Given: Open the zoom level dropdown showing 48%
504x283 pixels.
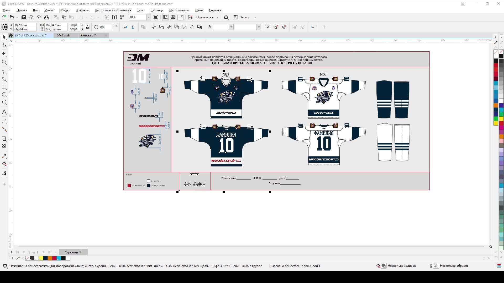Looking at the screenshot, I should 149,17.
